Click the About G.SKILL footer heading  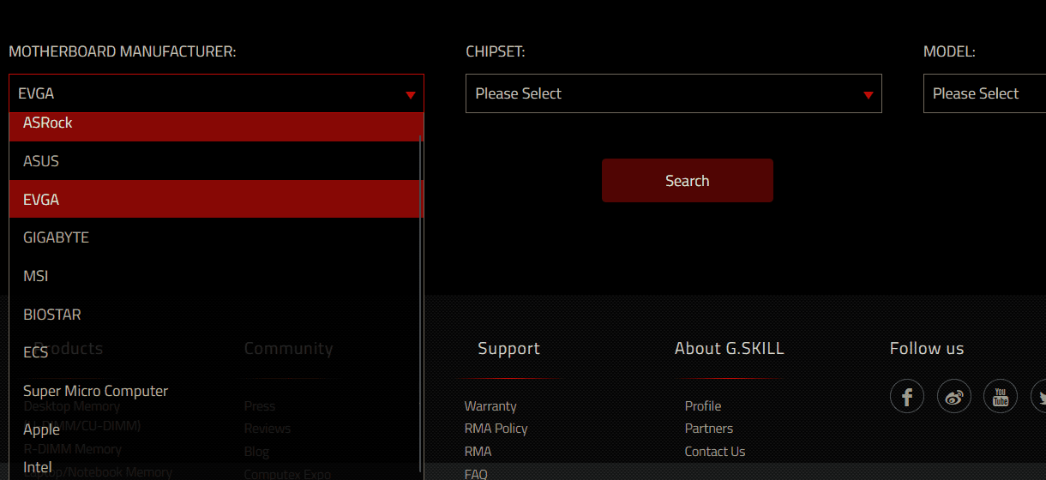730,349
